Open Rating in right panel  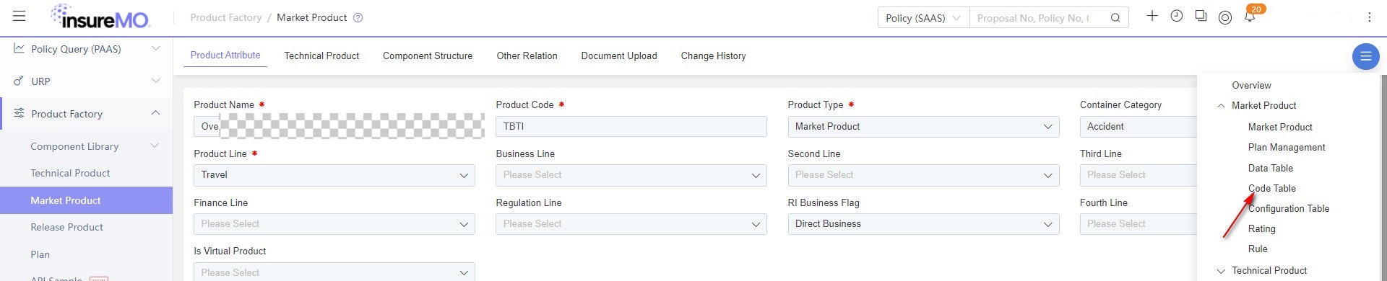[1261, 228]
